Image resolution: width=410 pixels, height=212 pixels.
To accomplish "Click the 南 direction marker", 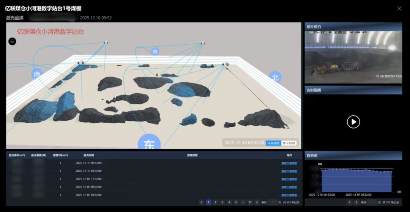I will point(37,74).
